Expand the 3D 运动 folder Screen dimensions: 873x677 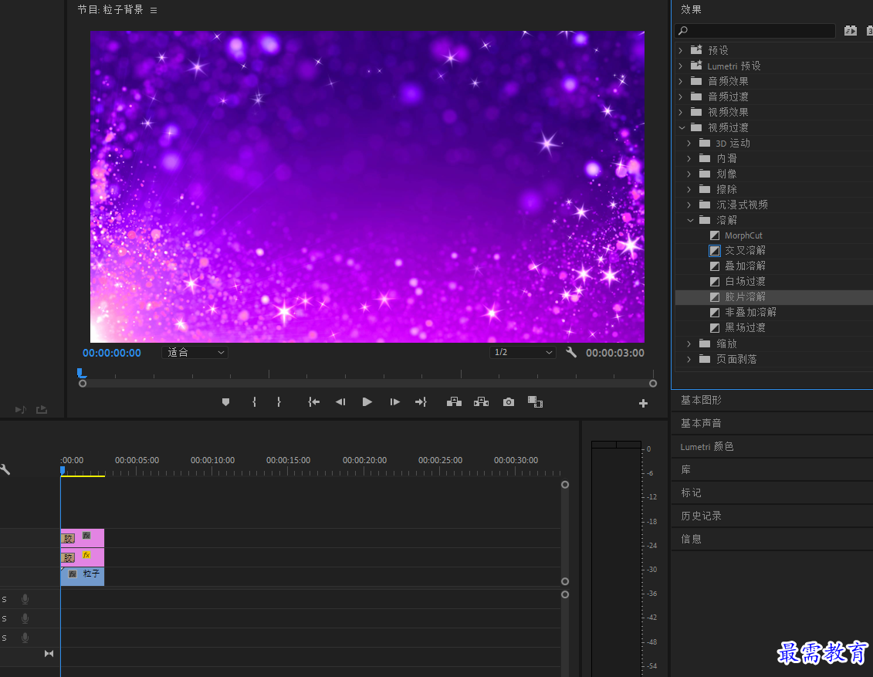tap(689, 143)
